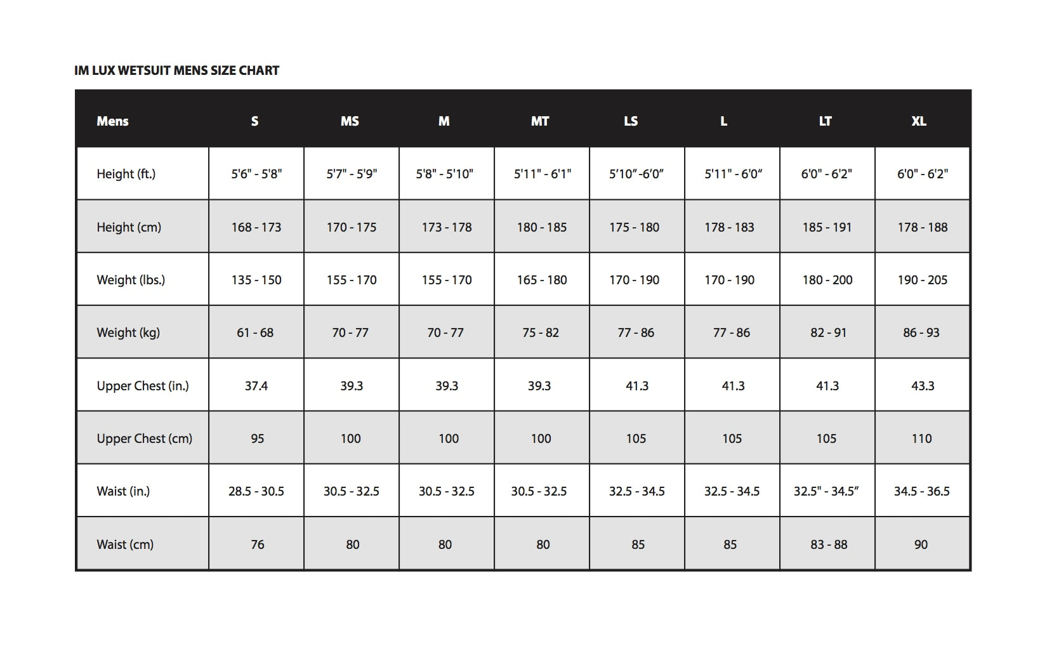Image resolution: width=1047 pixels, height=646 pixels.
Task: Click the MT size column header
Action: coord(540,121)
